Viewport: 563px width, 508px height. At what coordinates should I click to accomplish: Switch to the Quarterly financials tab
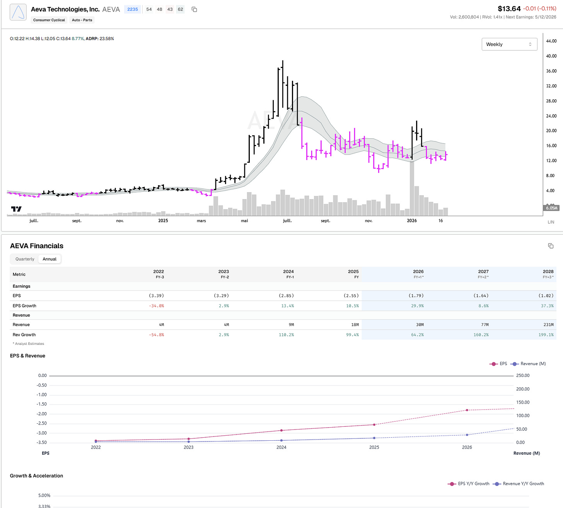pyautogui.click(x=25, y=259)
